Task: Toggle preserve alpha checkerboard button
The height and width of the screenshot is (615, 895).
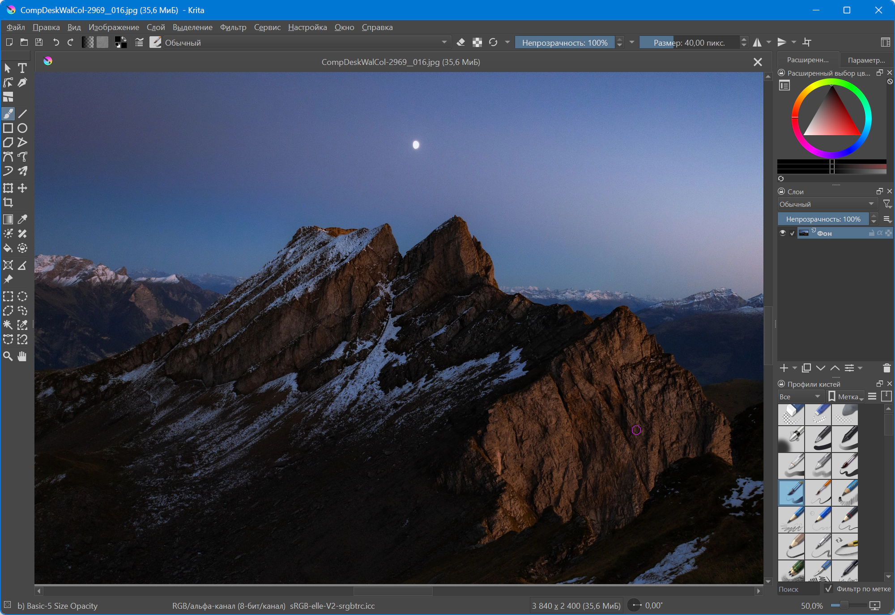Action: coord(477,42)
